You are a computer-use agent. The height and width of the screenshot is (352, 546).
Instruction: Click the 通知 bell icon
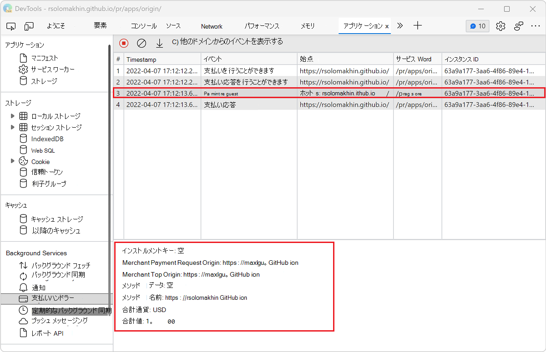23,288
